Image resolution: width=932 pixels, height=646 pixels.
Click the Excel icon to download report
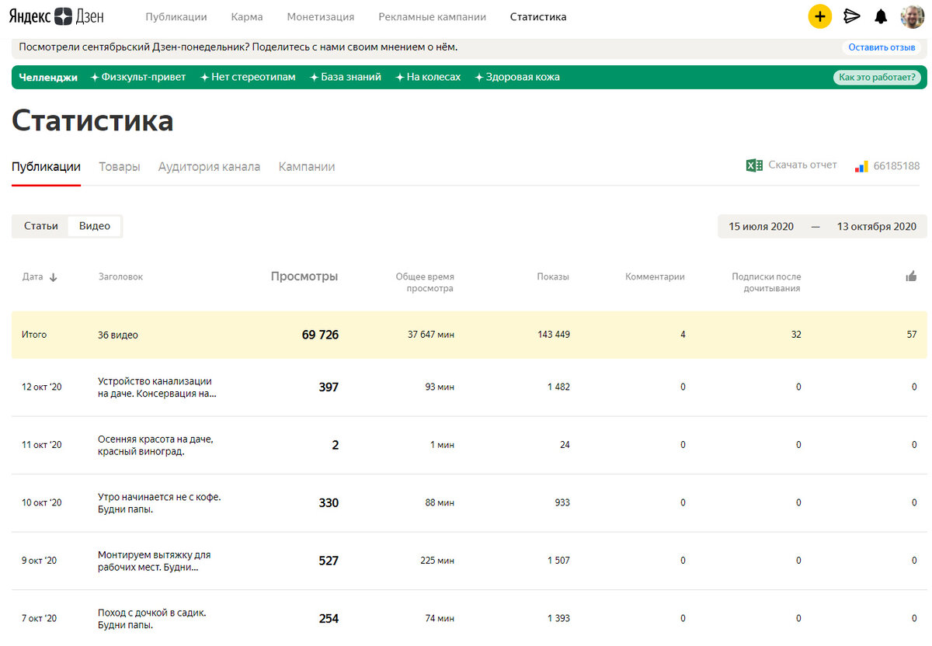point(754,165)
